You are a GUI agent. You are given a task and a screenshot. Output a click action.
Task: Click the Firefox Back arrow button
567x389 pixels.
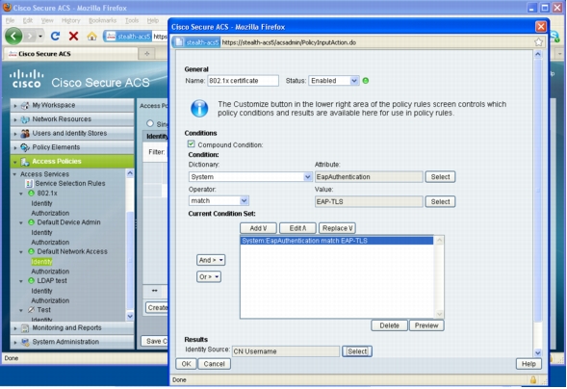tap(13, 36)
